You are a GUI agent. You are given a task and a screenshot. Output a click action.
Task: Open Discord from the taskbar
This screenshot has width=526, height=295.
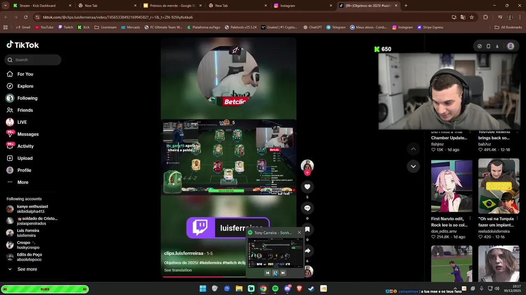point(287,288)
